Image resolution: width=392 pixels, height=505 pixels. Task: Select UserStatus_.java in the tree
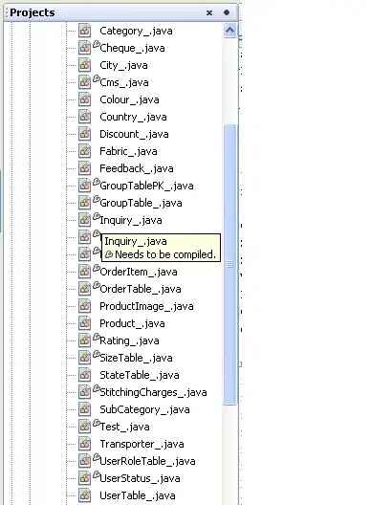[x=140, y=478]
